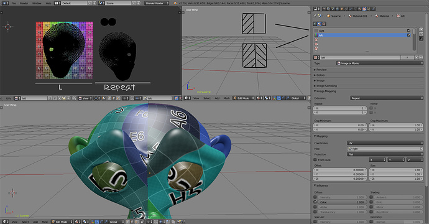This screenshot has width=429, height=224.
Task: Expand the Colors panel
Action: click(x=320, y=75)
